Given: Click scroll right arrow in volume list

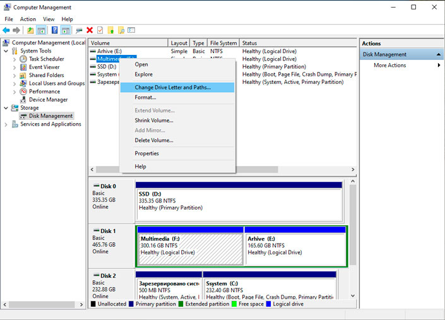Looking at the screenshot, I should 353,169.
